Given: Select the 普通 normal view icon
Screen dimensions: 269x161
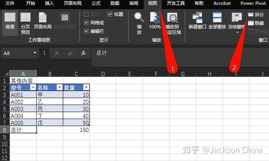Looking at the screenshot, I should (10, 21).
